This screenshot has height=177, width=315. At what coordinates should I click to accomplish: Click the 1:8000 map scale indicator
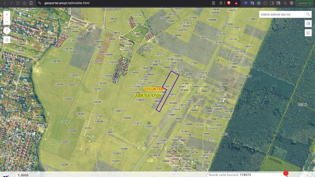click(23, 175)
